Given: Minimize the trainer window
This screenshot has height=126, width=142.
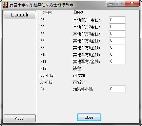Looking at the screenshot, I should [x=111, y=4].
